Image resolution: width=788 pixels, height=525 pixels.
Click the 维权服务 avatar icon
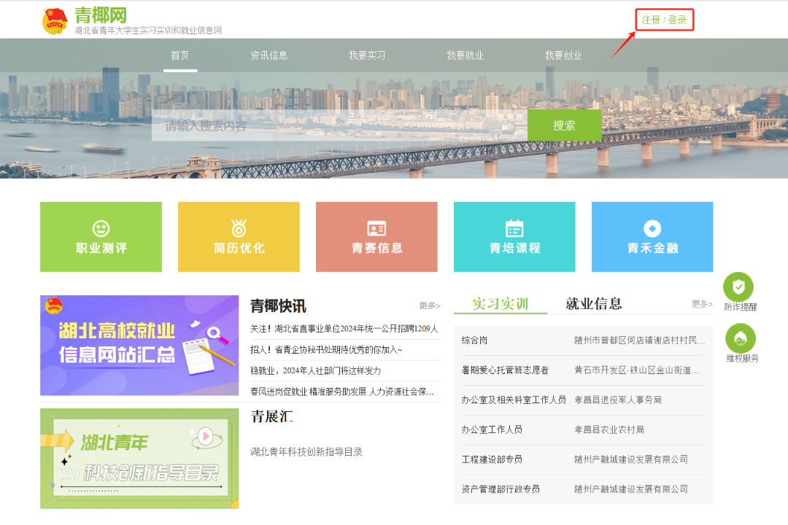741,338
